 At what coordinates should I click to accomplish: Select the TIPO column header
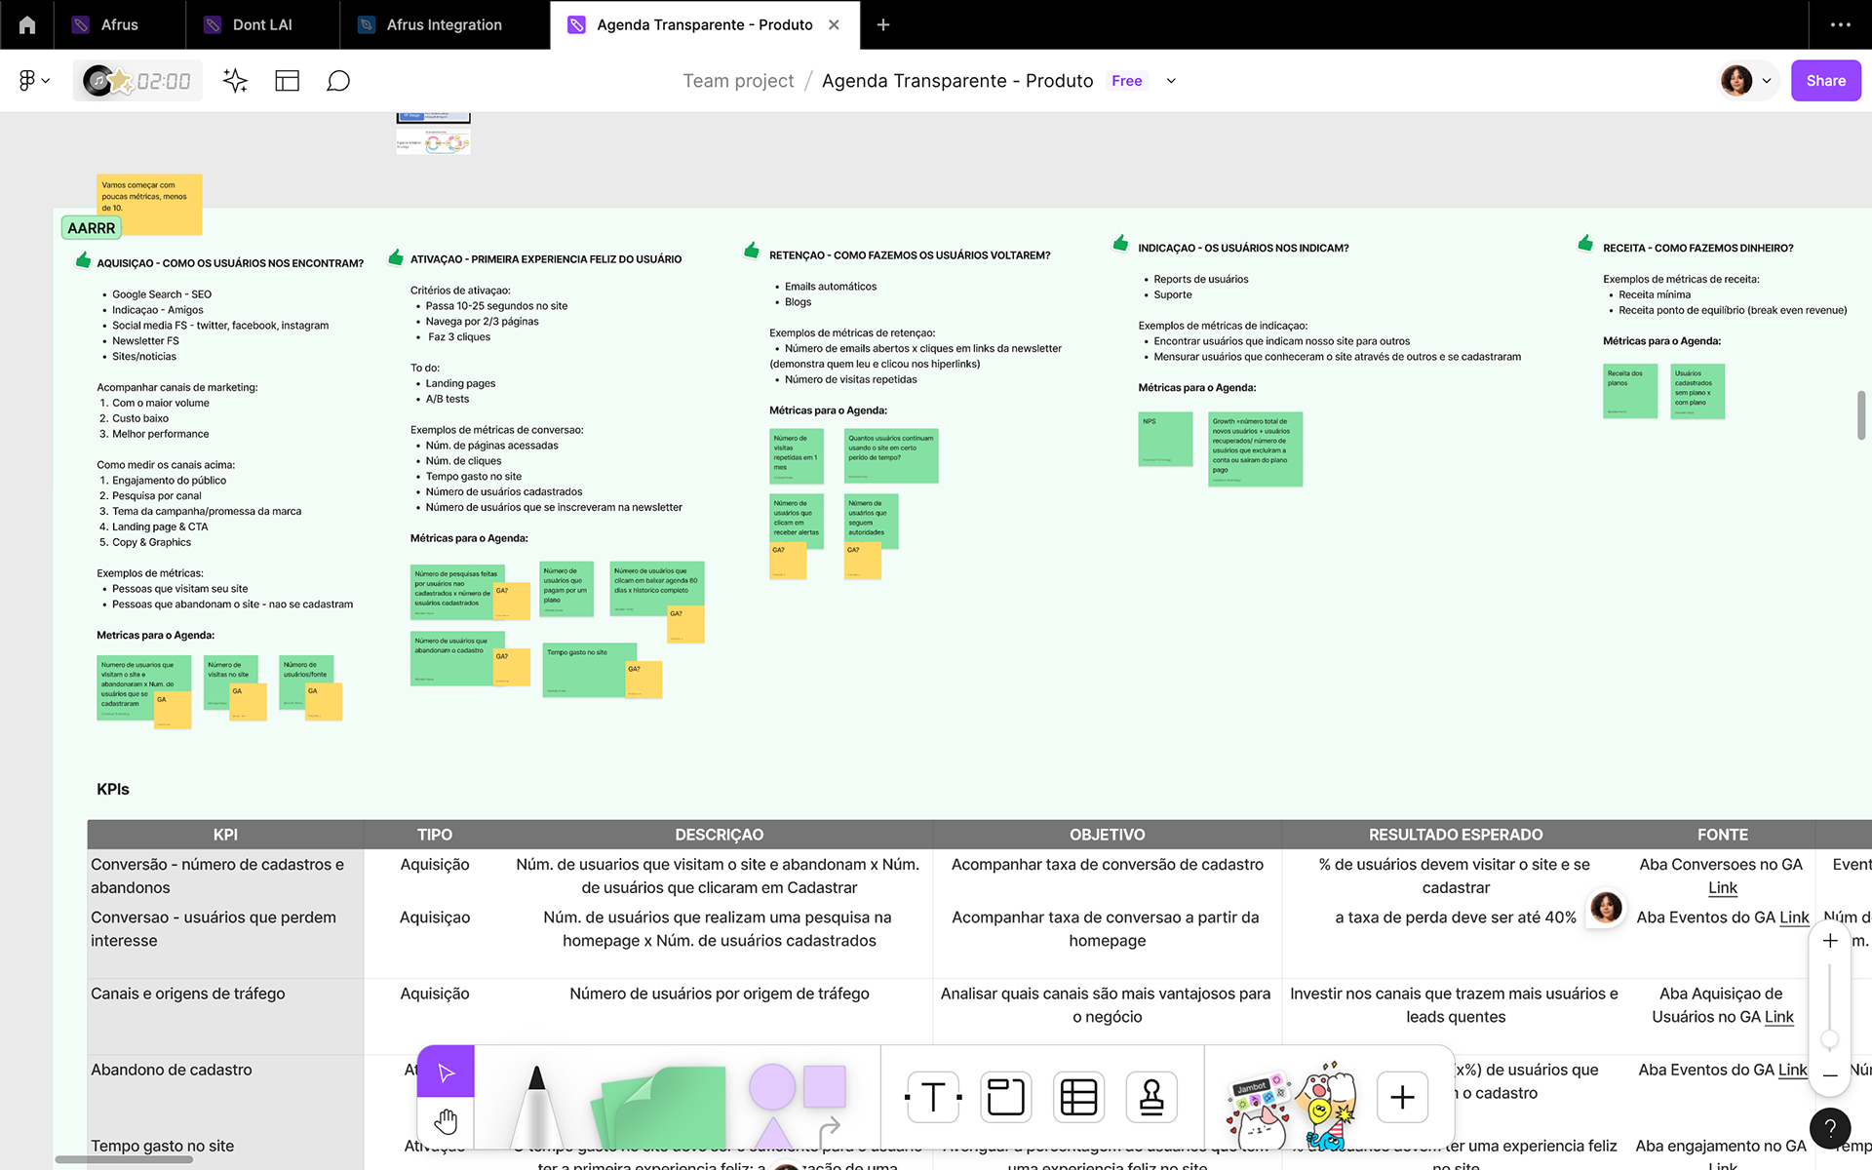pyautogui.click(x=435, y=835)
